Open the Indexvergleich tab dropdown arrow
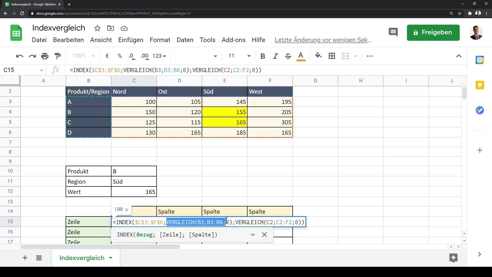 click(x=111, y=258)
